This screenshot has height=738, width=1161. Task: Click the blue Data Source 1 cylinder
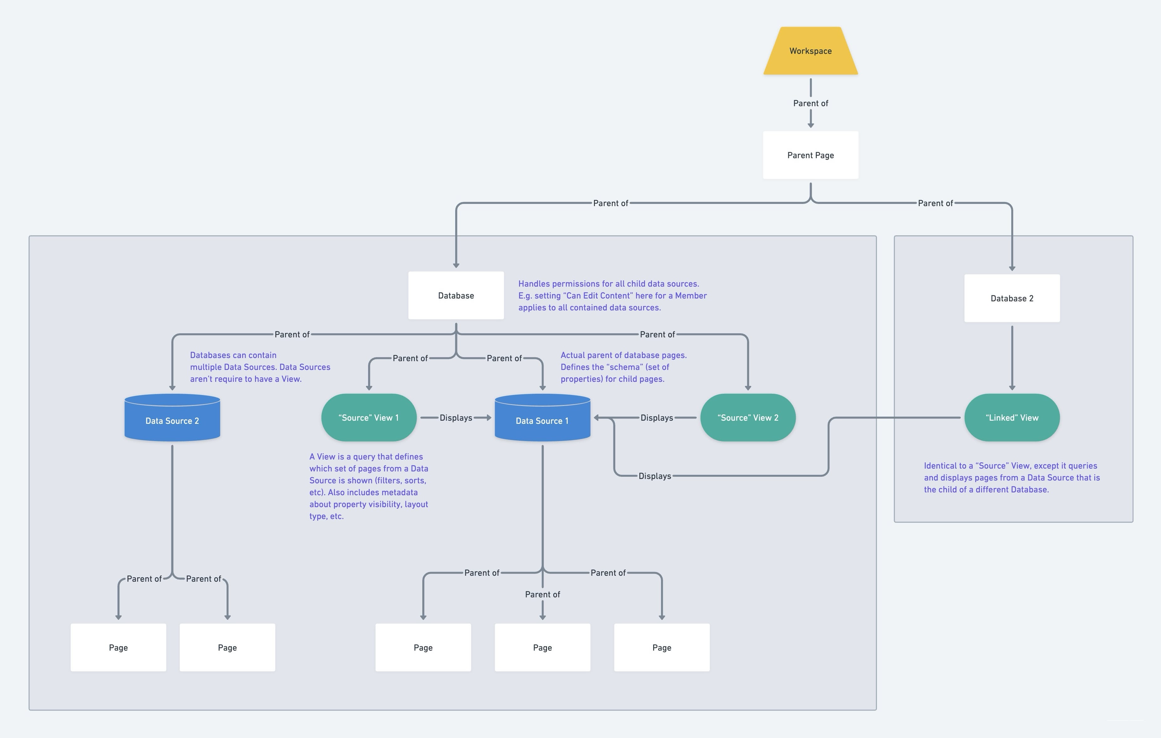[542, 418]
